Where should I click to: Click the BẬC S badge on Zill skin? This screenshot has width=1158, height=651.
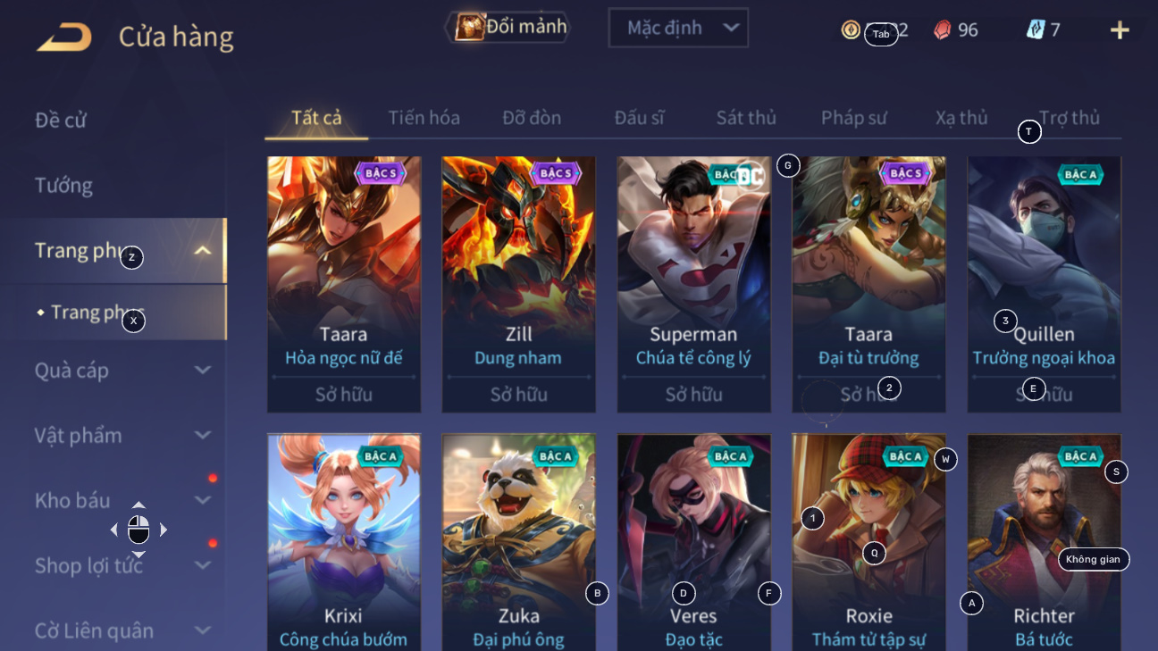pos(556,173)
